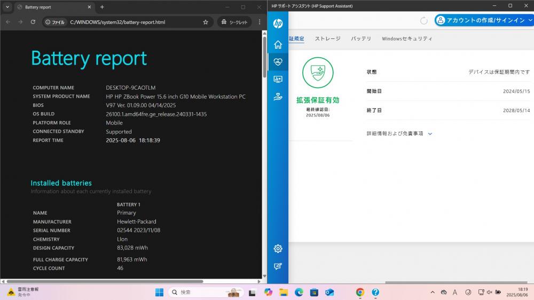Image resolution: width=534 pixels, height=300 pixels.
Task: Close the Battery report tab
Action: pos(89,7)
